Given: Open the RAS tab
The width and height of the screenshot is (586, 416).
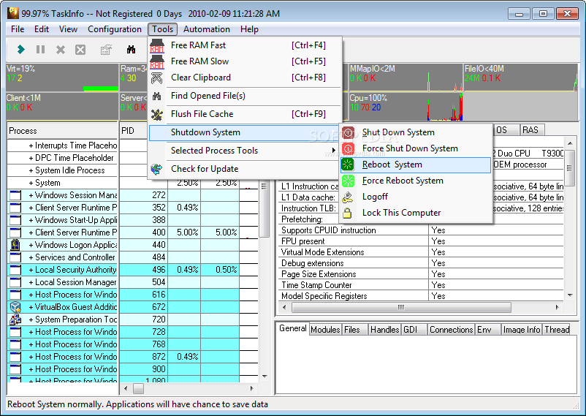Looking at the screenshot, I should (x=530, y=130).
